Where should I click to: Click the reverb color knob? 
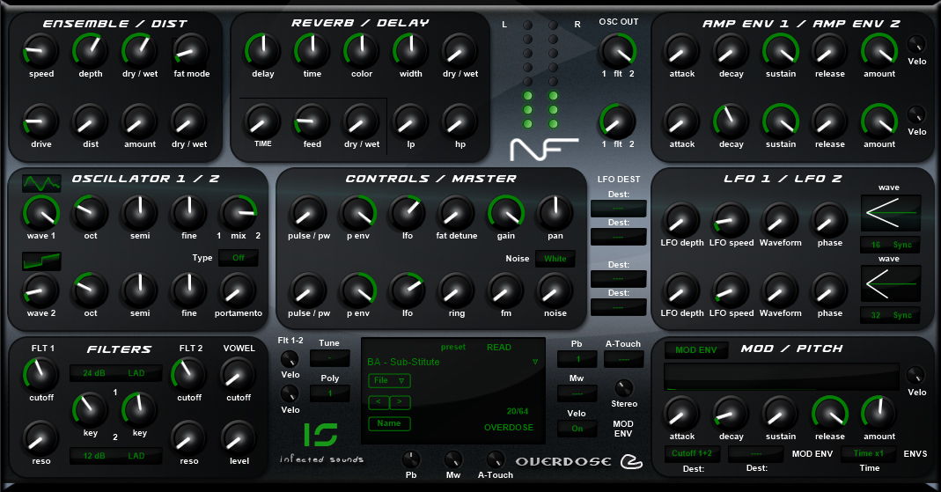[x=361, y=51]
